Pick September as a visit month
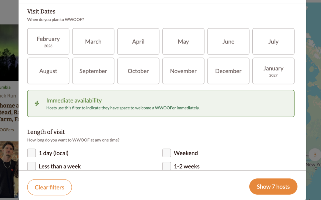 (93, 71)
